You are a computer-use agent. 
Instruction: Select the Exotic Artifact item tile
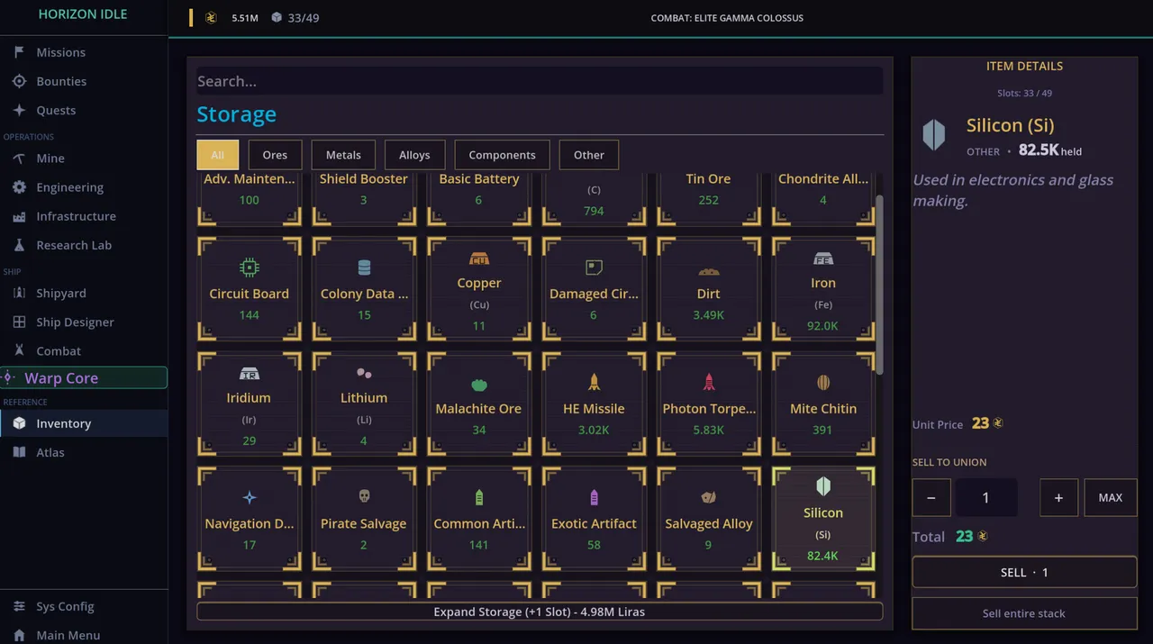tap(594, 519)
